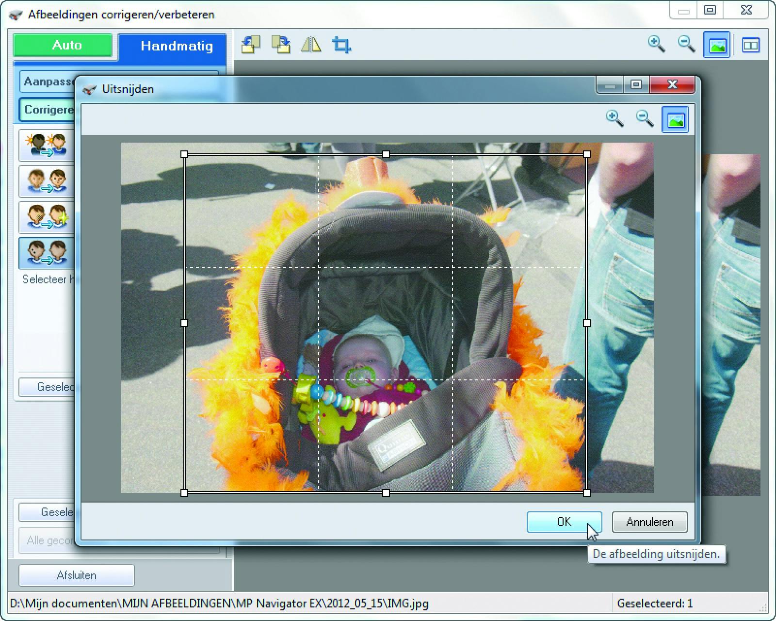Flip the image with the mirror icon

[311, 45]
